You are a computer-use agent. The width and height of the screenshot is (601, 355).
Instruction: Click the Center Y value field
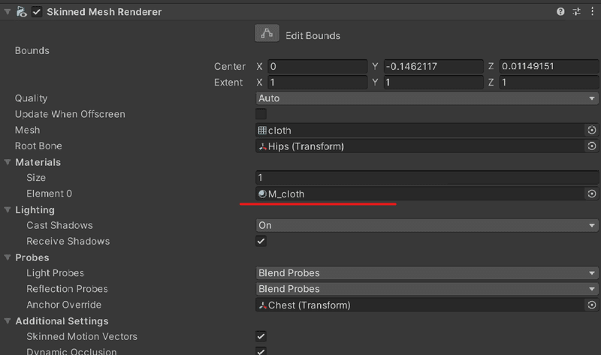(433, 66)
